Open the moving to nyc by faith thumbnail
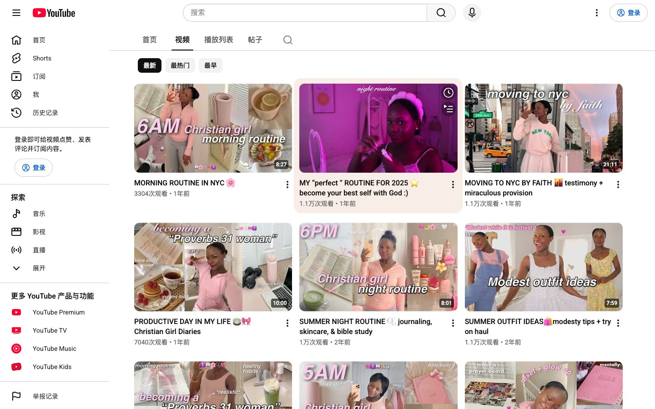The image size is (655, 409). click(x=544, y=128)
